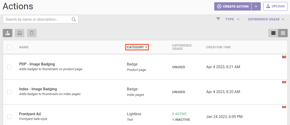Check the Index - Image Badging checkbox
290x125 pixels.
[x=9, y=92]
